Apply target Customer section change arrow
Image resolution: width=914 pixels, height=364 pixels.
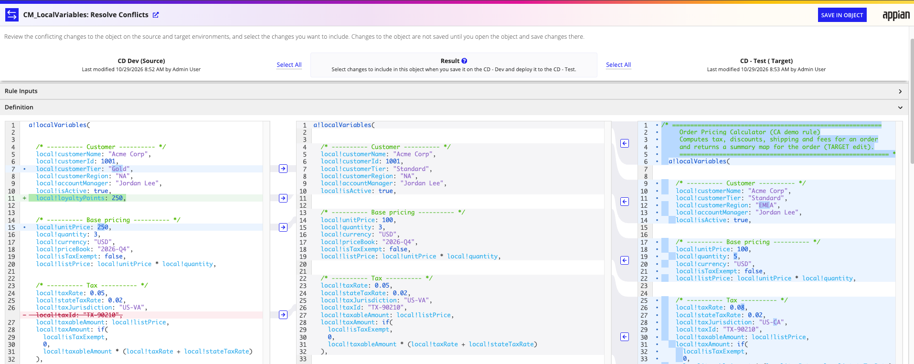(x=625, y=202)
